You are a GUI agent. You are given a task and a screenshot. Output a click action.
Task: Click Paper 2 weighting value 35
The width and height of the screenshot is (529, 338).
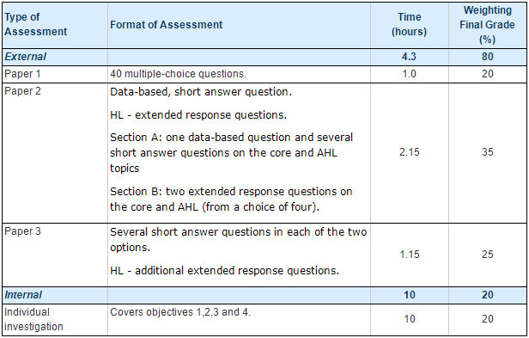(488, 152)
